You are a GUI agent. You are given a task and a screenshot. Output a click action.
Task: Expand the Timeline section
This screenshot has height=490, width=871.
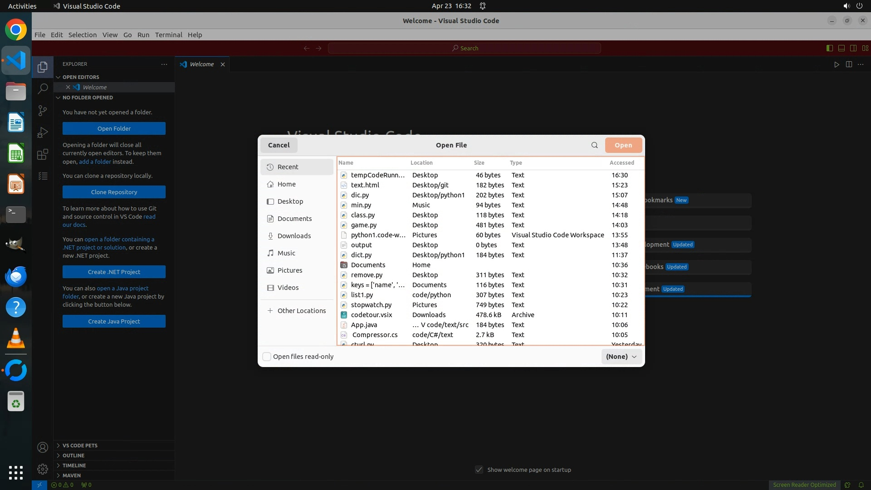(x=74, y=465)
